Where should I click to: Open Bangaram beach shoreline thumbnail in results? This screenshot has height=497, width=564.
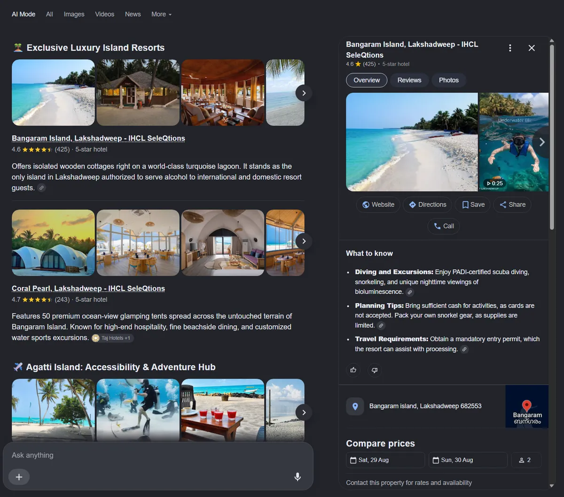pos(53,92)
